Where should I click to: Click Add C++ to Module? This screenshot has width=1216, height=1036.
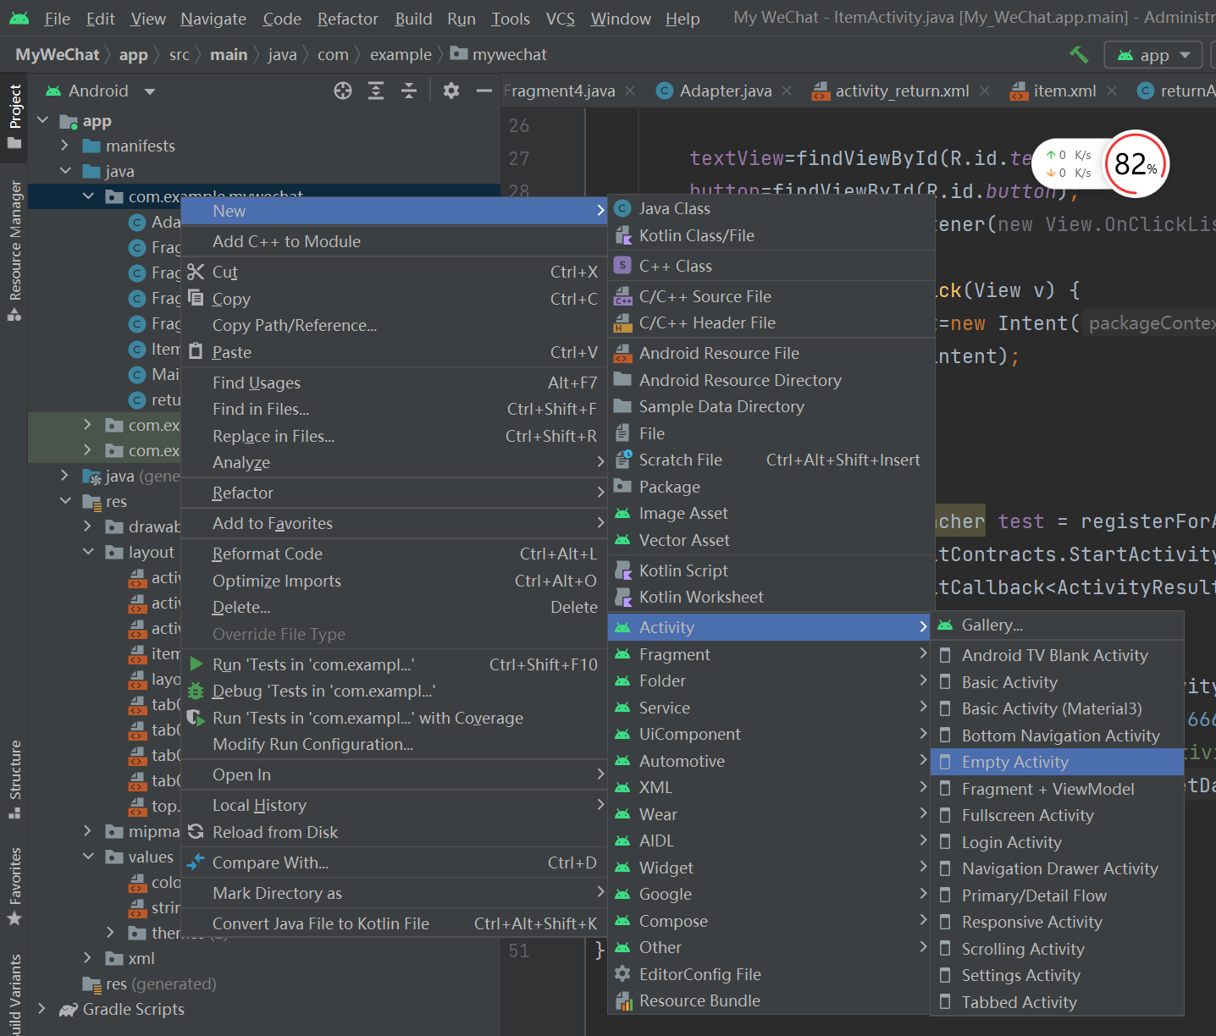pyautogui.click(x=395, y=241)
